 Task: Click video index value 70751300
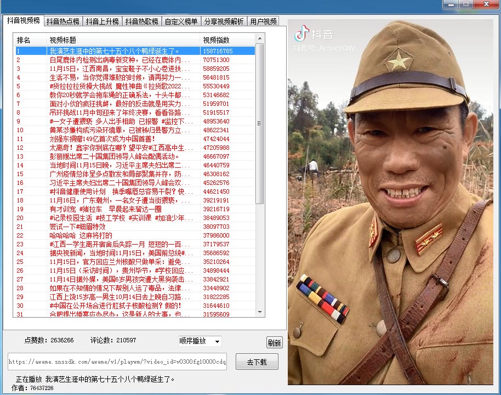(x=217, y=60)
